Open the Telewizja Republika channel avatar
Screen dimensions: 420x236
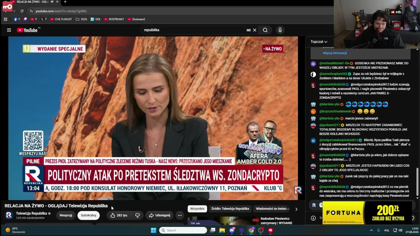[9, 215]
